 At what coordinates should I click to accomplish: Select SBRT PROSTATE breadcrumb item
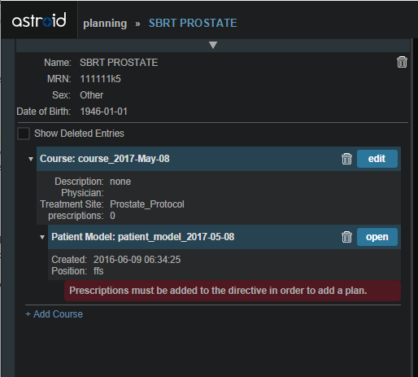[x=193, y=23]
